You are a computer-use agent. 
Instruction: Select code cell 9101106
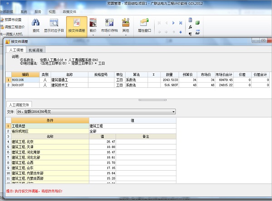click(x=25, y=80)
